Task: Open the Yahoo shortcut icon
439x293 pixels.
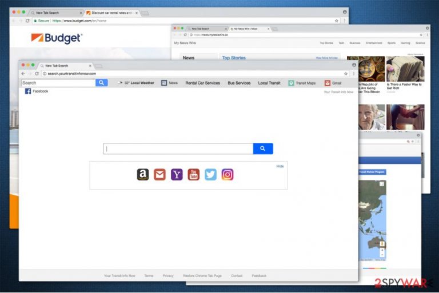Action: [177, 174]
